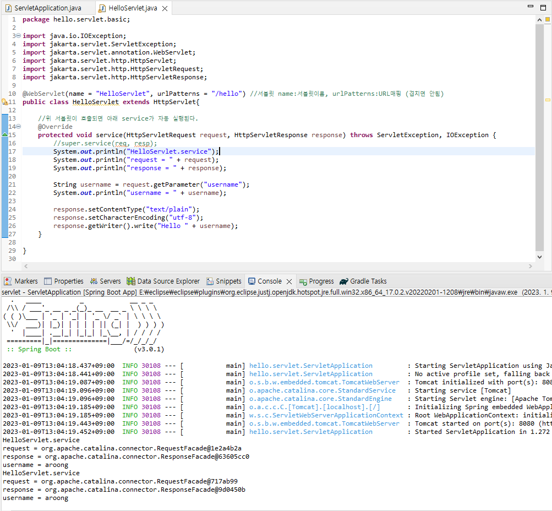Close the Console view
This screenshot has width=552, height=511.
[x=289, y=281]
